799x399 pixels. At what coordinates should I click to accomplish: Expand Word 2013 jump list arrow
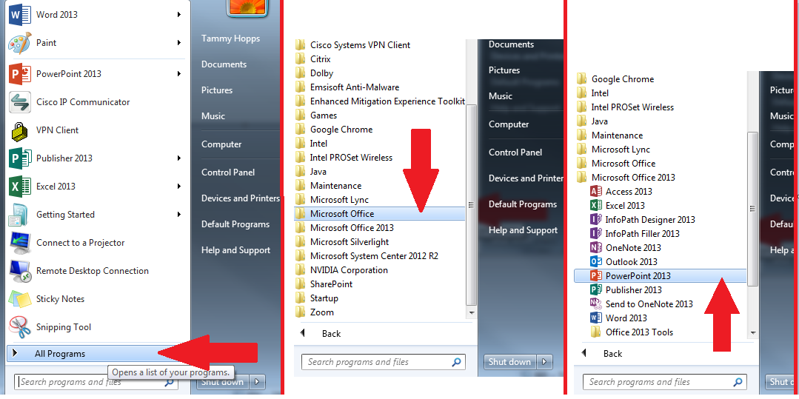[x=179, y=15]
